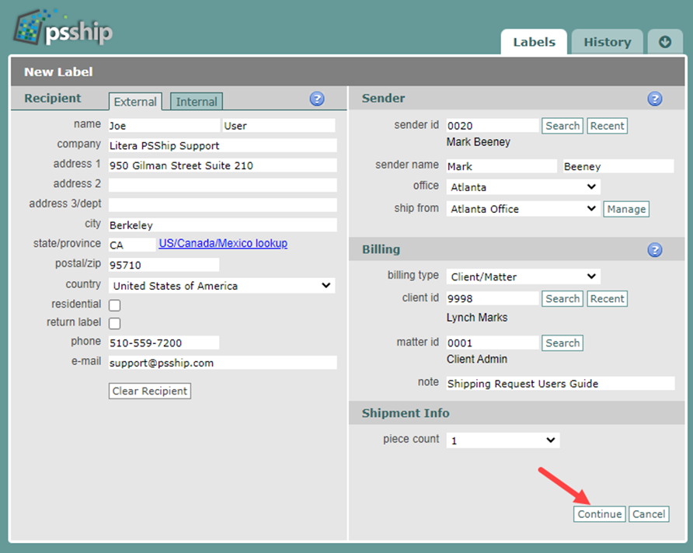Open help for the Recipient section

tap(317, 99)
